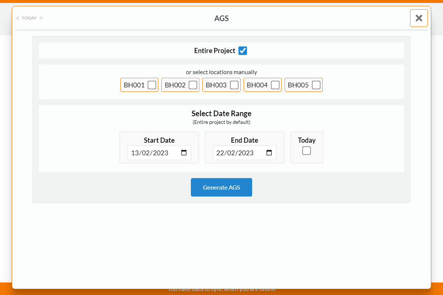Click the TODAY navigation label

(29, 18)
